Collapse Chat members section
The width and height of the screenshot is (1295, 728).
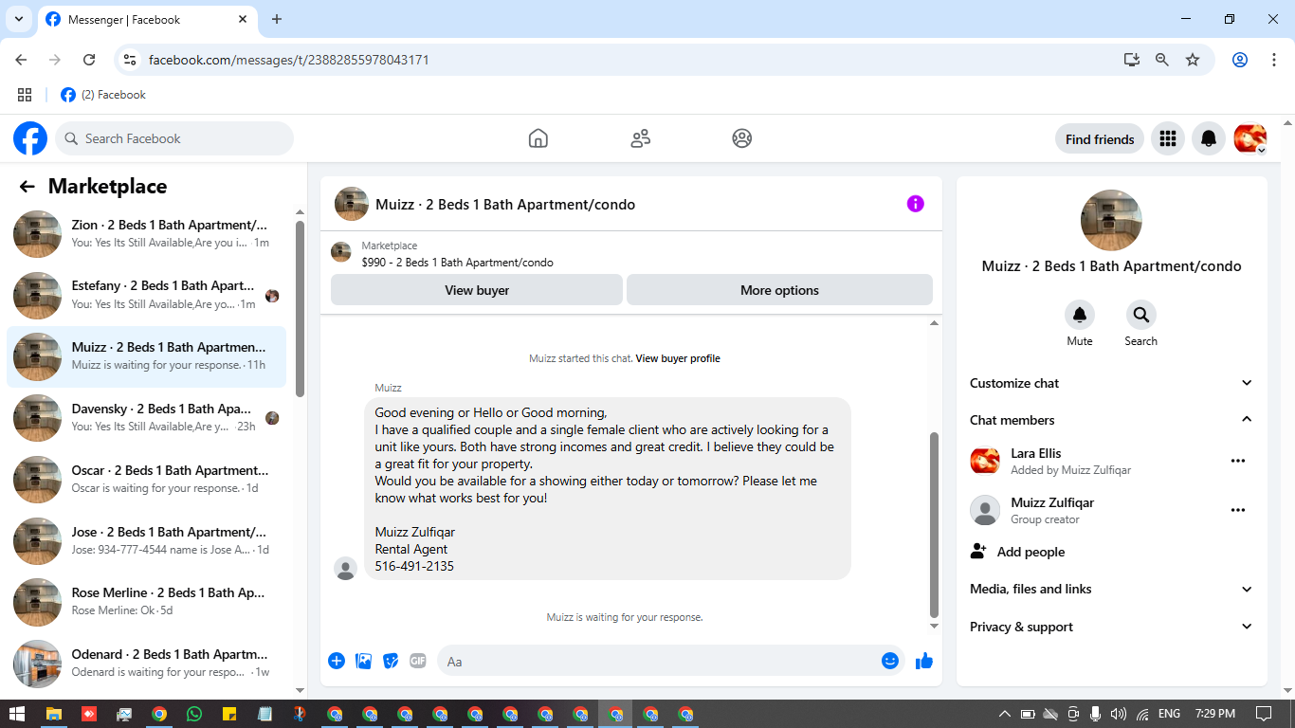pyautogui.click(x=1111, y=420)
